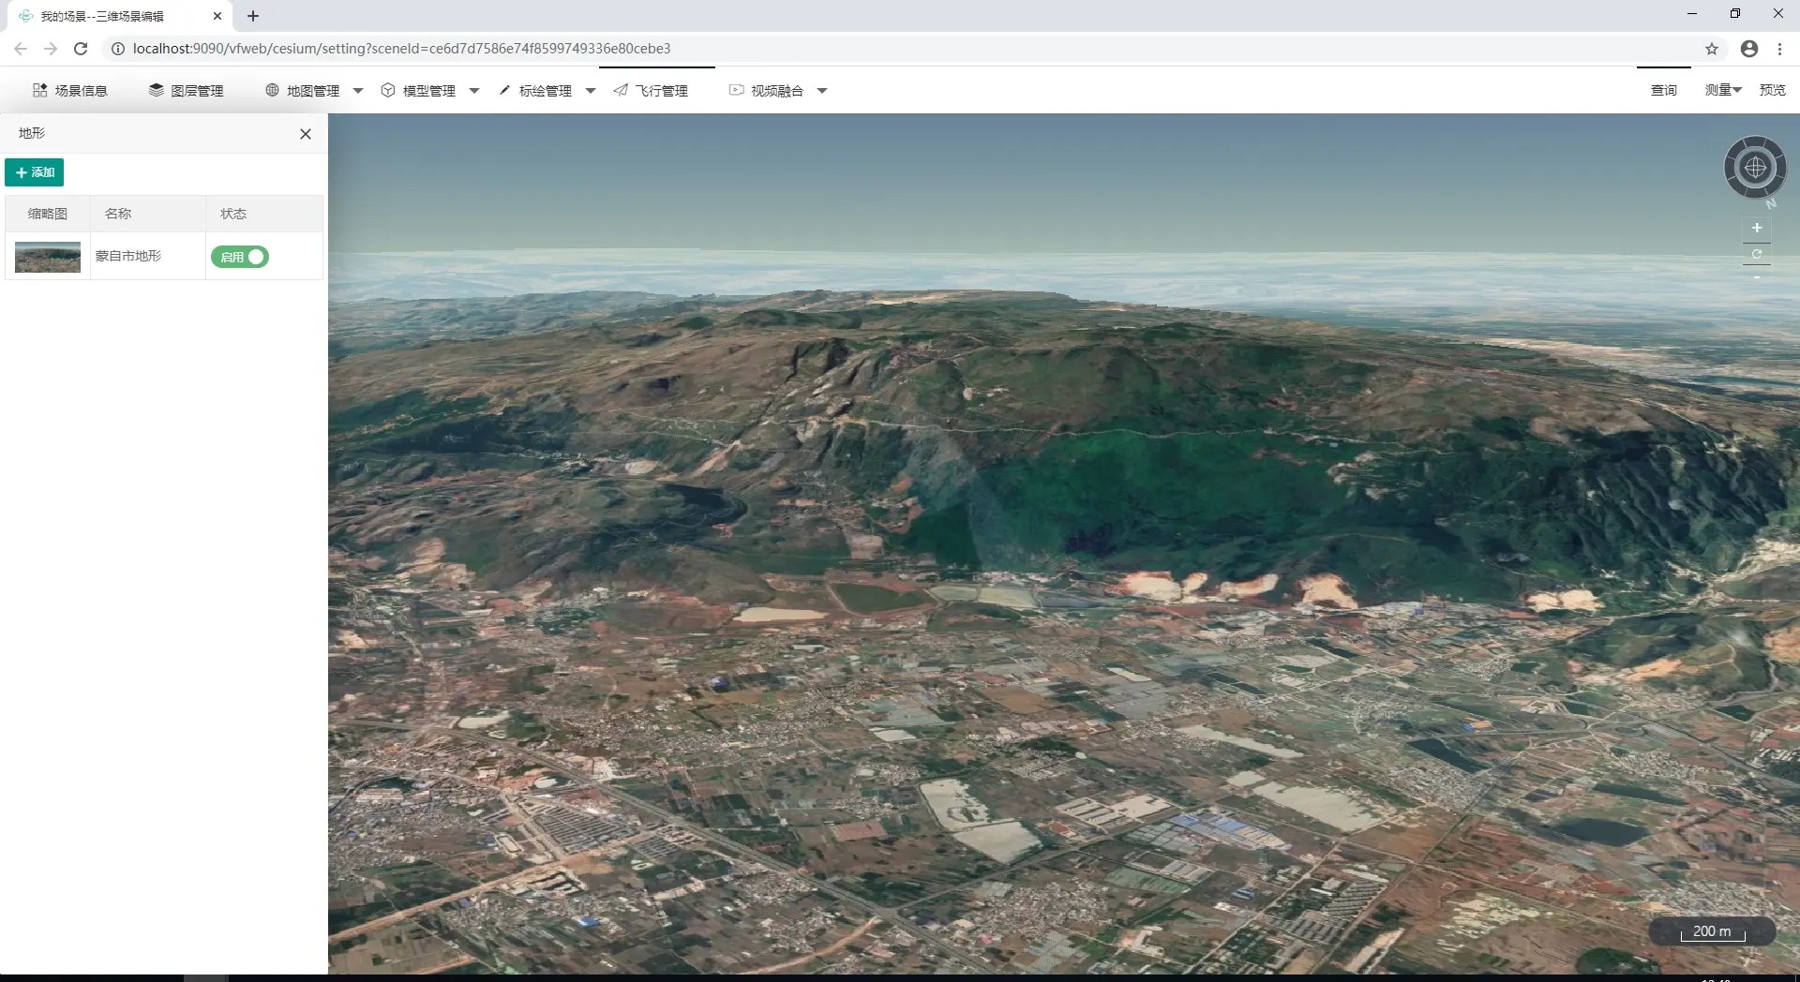
Task: Click the compass navigation gyro center
Action: tap(1755, 168)
